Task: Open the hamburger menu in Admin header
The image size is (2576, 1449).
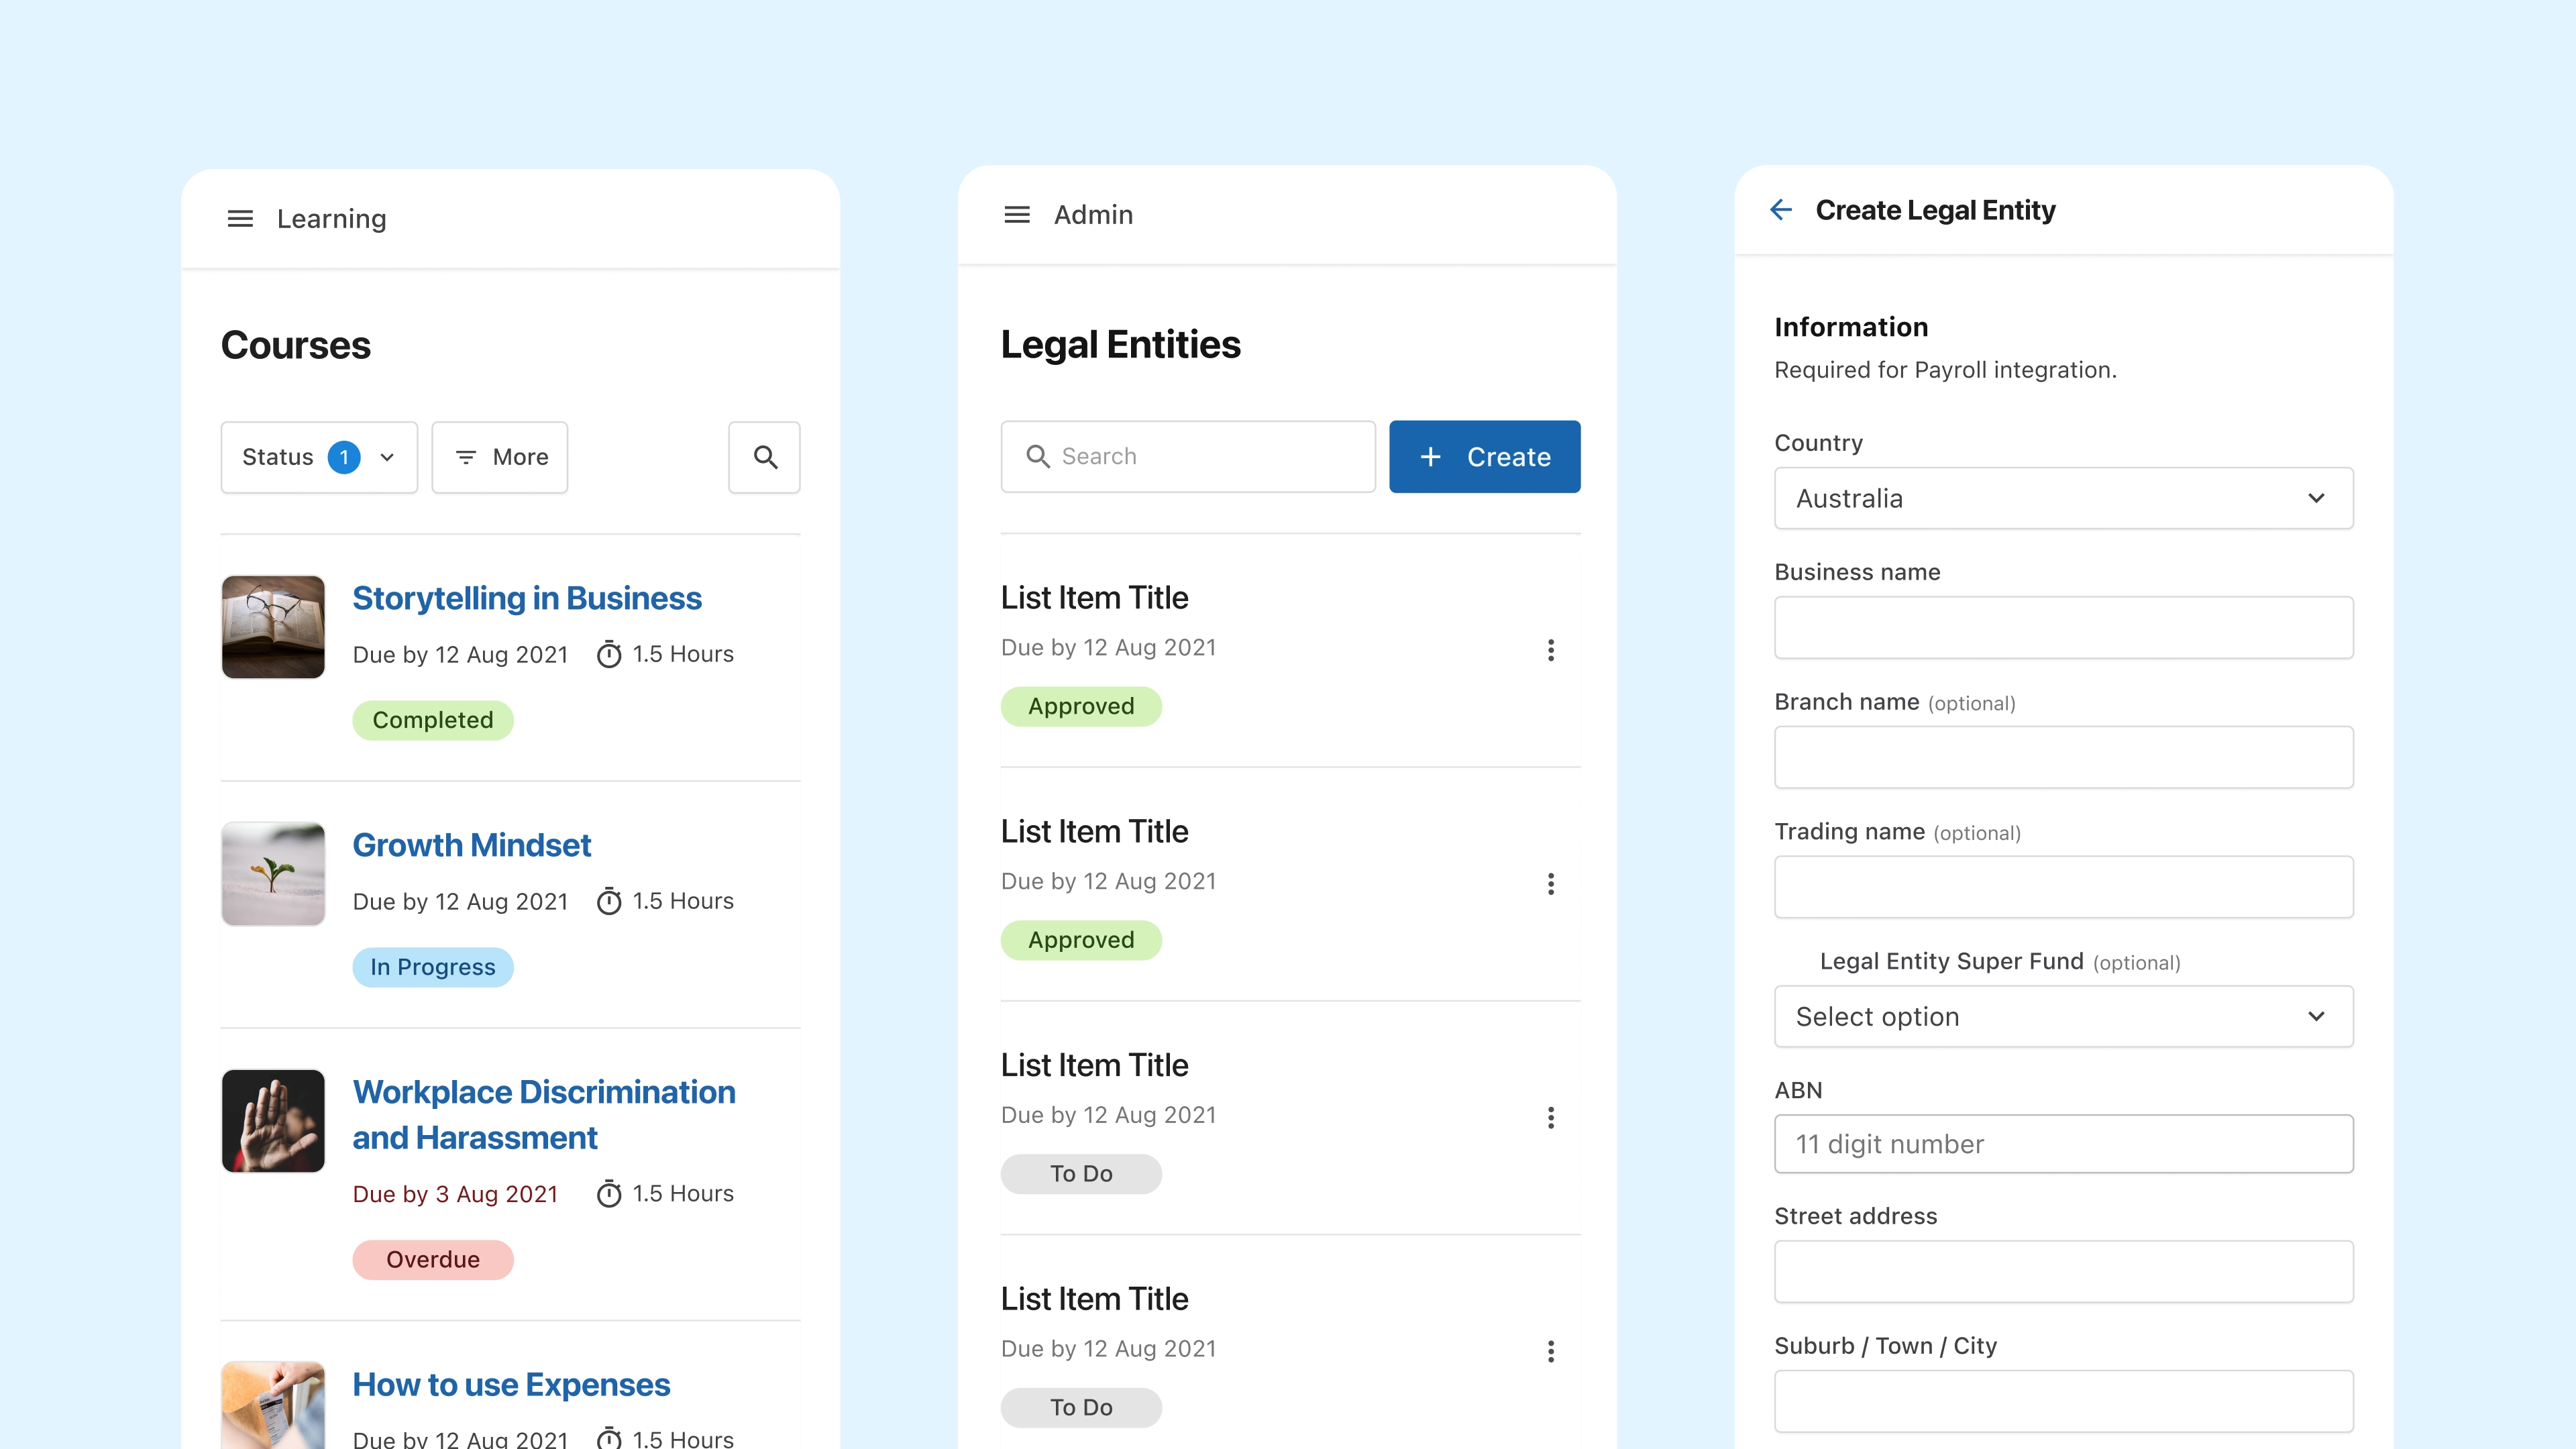Action: (x=1017, y=215)
